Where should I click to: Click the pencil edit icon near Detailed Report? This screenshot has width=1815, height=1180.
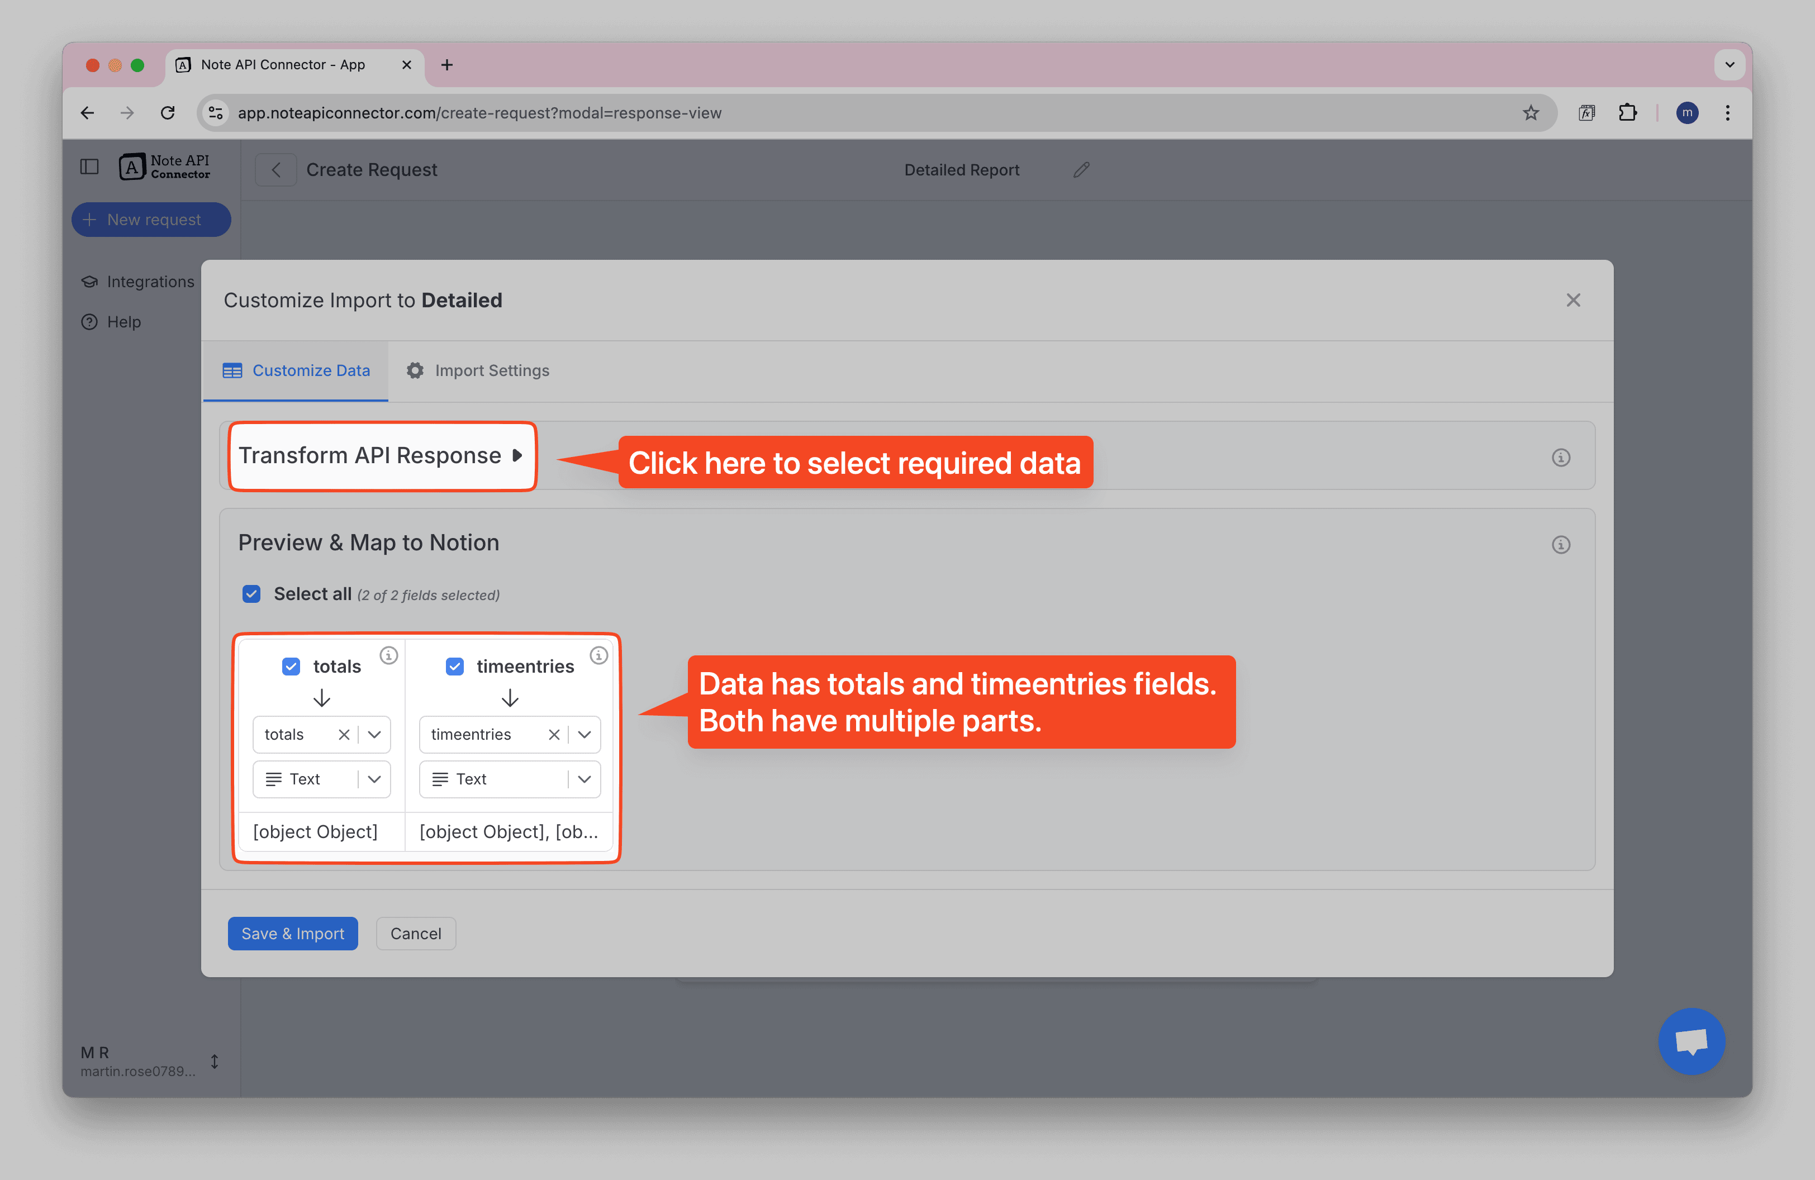tap(1081, 170)
